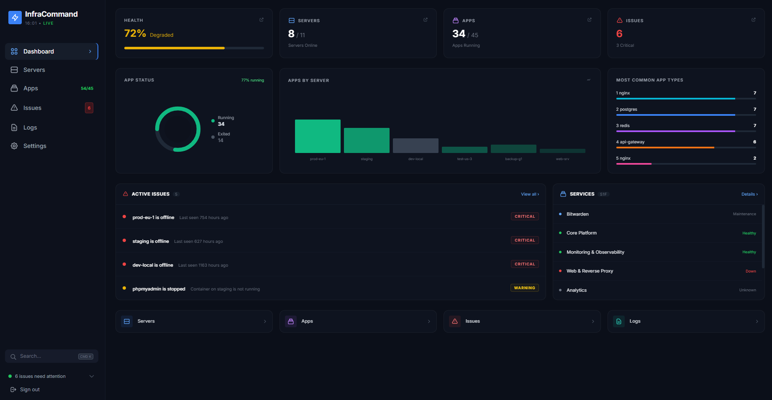This screenshot has height=400, width=772.
Task: Click View all for Active Issues
Action: (530, 194)
